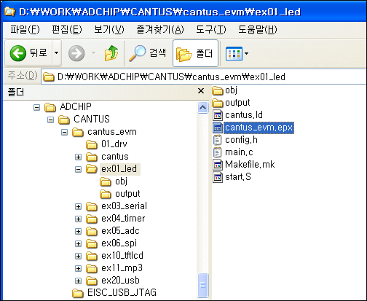Image resolution: width=367 pixels, height=301 pixels.
Task: Open the 파일(F) menu
Action: [x=25, y=30]
